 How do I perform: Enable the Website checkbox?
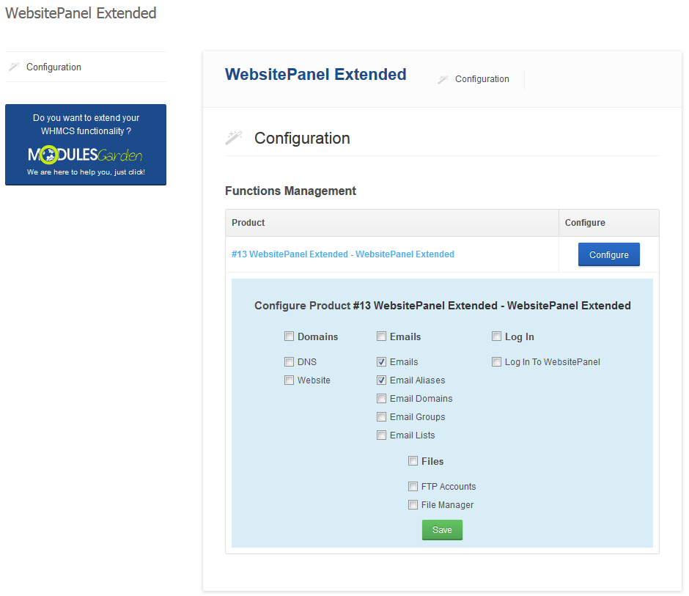(x=289, y=380)
